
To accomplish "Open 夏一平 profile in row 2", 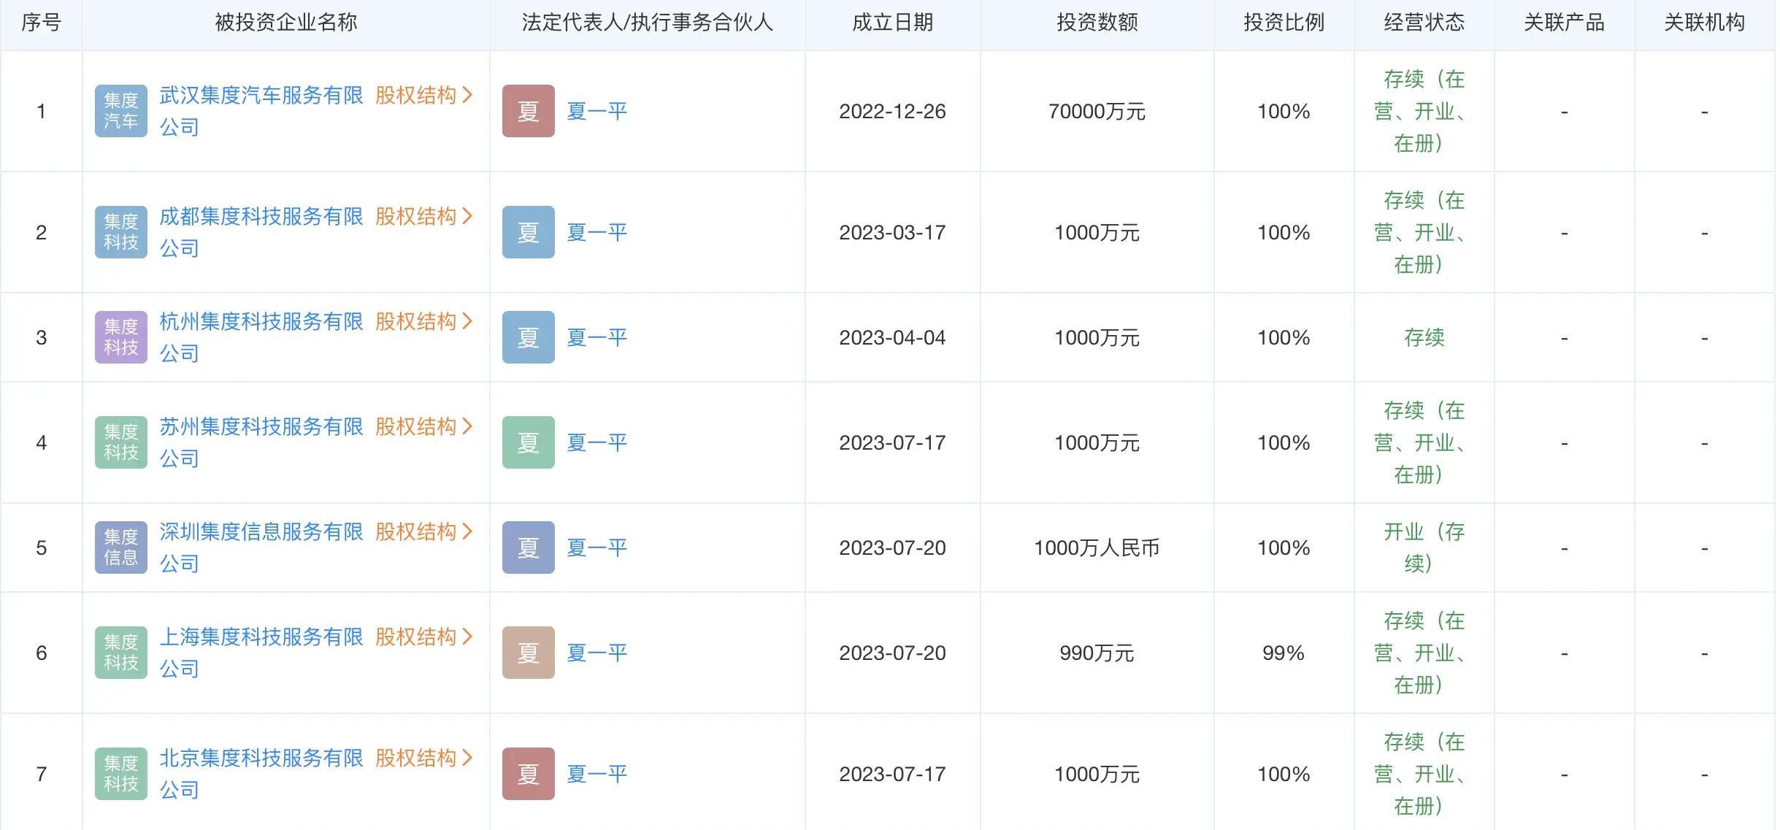I will click(x=597, y=232).
